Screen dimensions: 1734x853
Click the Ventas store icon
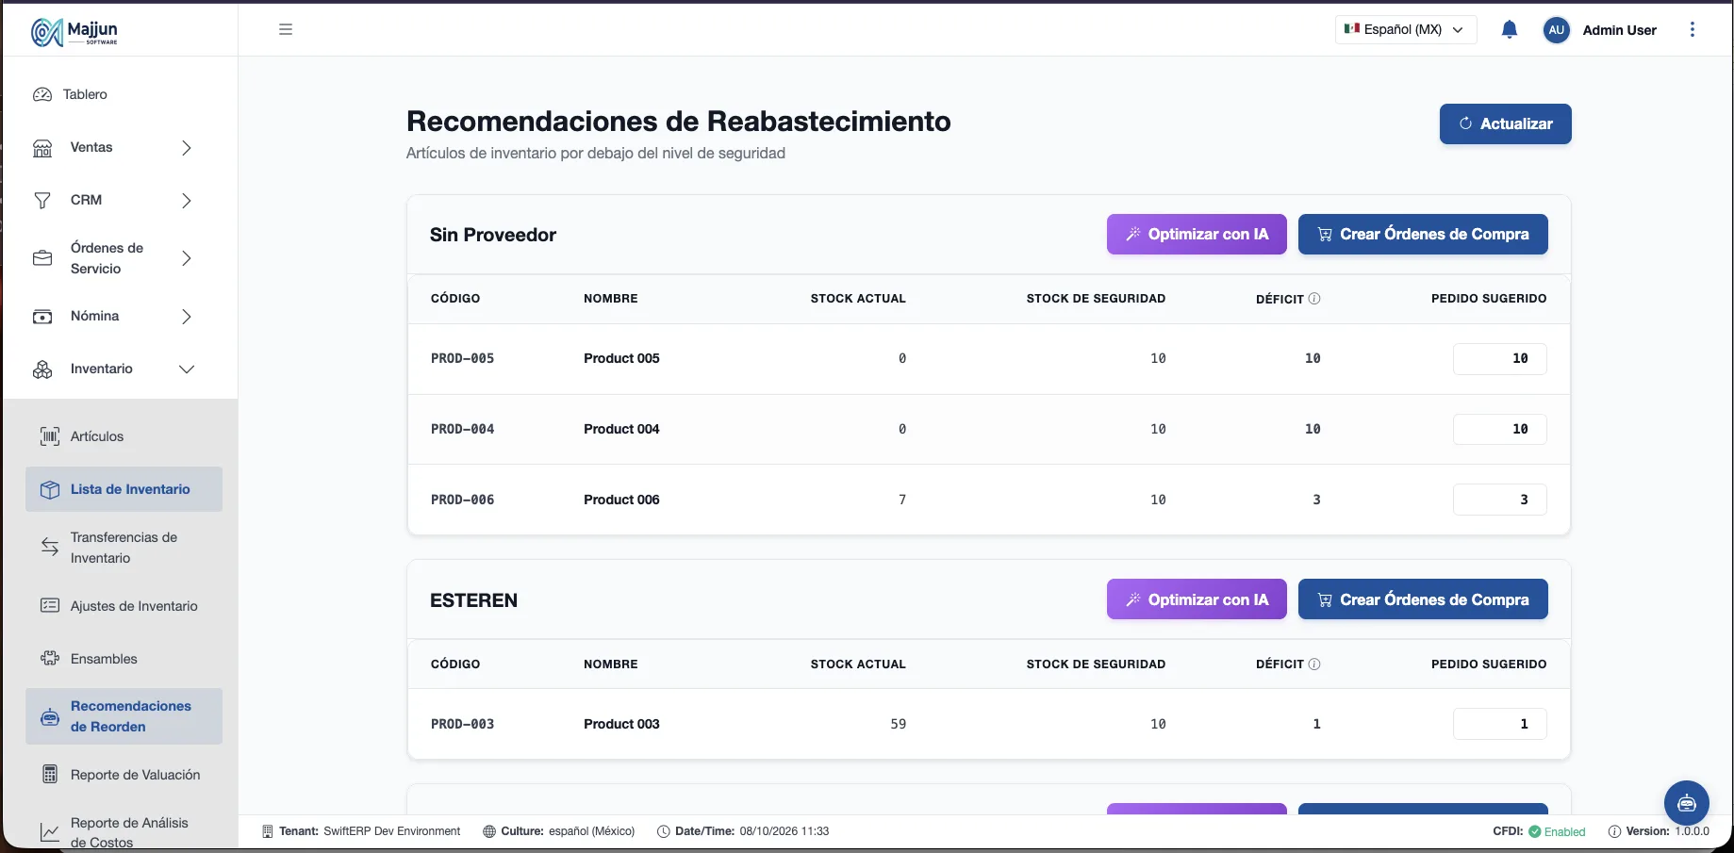42,148
